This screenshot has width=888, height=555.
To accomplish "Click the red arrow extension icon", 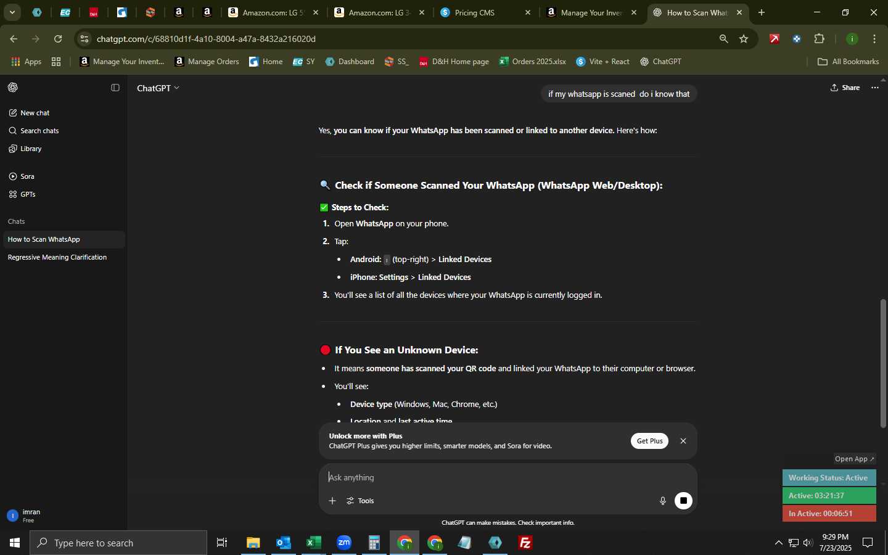I will [775, 39].
